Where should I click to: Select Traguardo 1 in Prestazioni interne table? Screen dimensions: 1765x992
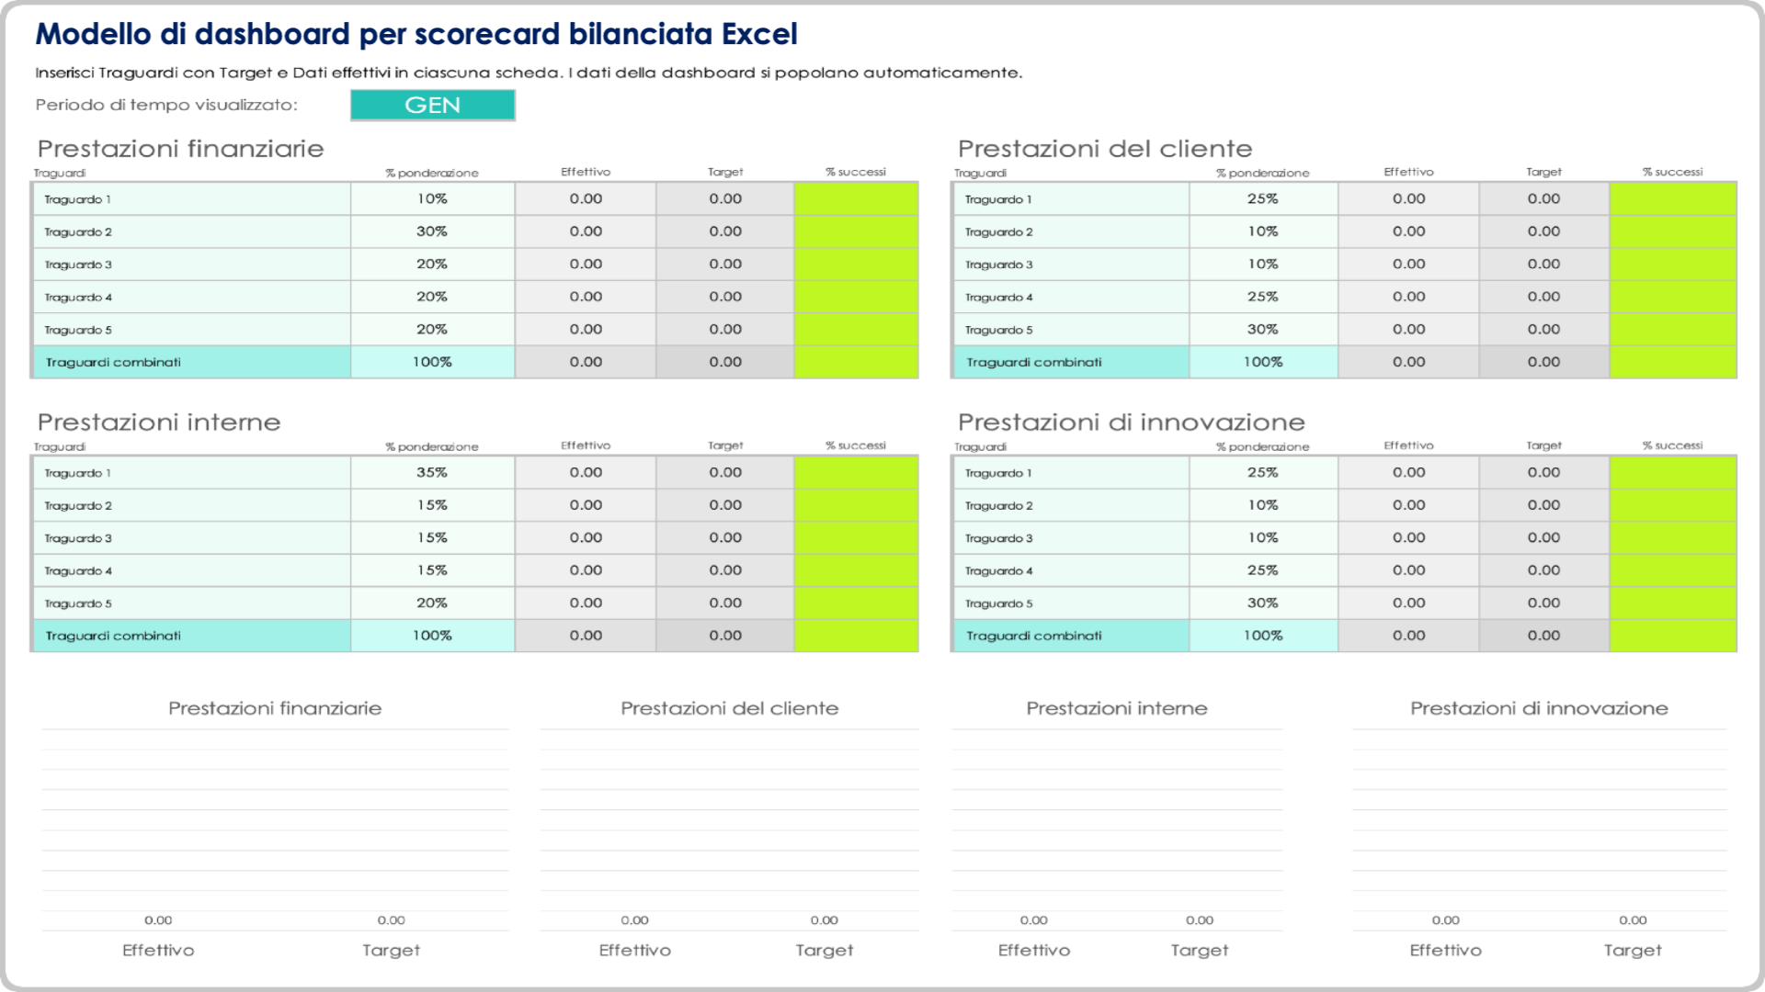191,473
